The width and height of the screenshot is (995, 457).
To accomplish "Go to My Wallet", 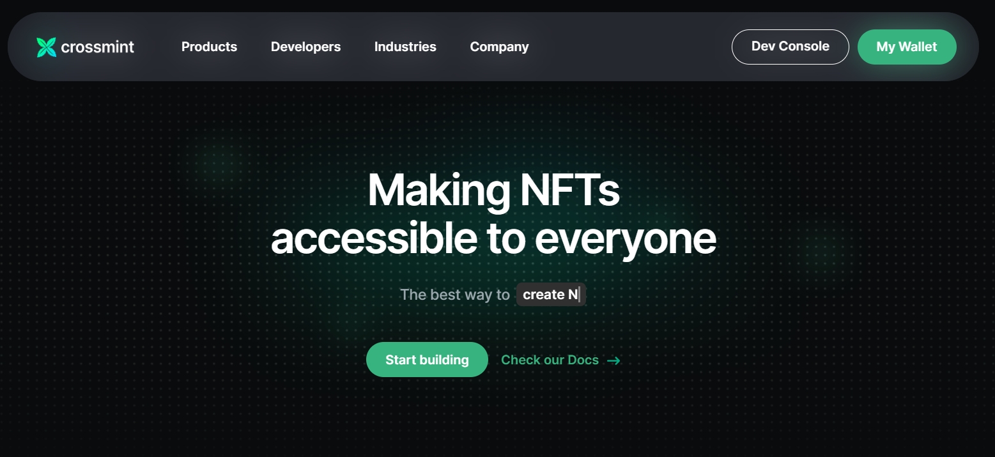I will pos(907,47).
